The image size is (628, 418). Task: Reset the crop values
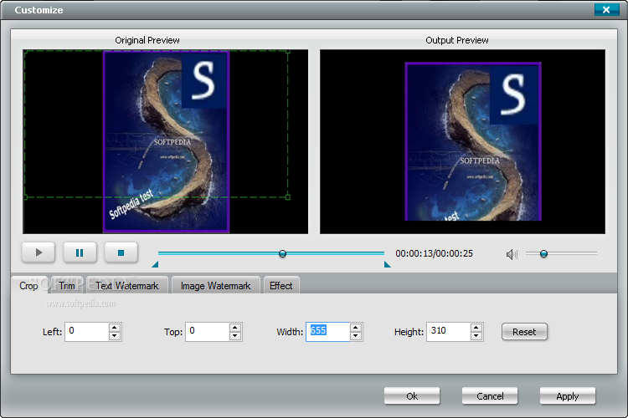[524, 332]
